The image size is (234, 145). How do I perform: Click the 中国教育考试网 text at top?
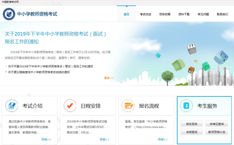coord(10,2)
